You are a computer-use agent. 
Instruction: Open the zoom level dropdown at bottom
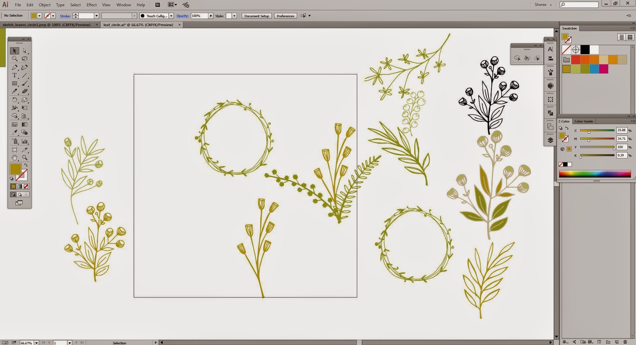pyautogui.click(x=36, y=342)
